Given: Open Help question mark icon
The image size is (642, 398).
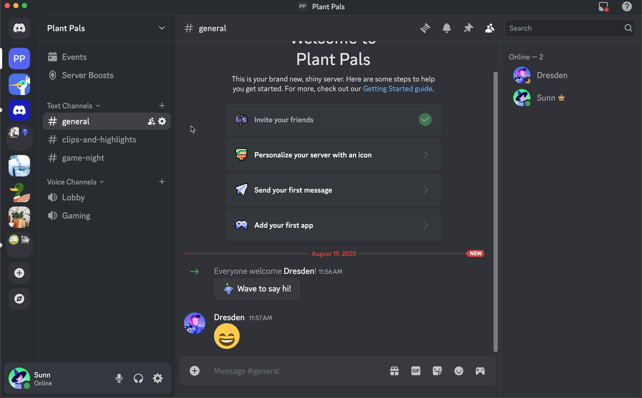Looking at the screenshot, I should pyautogui.click(x=627, y=7).
